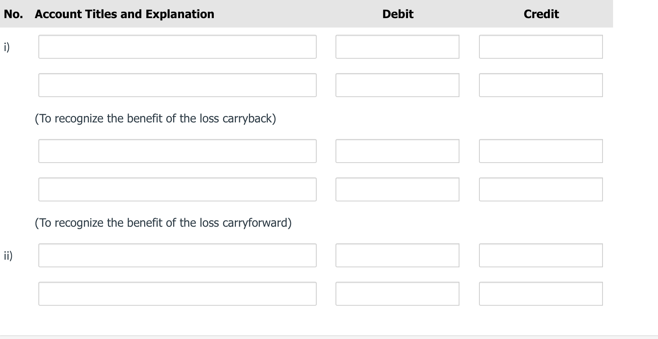Click Credit field on carryforward entry's second line
The height and width of the screenshot is (339, 658).
pos(541,189)
